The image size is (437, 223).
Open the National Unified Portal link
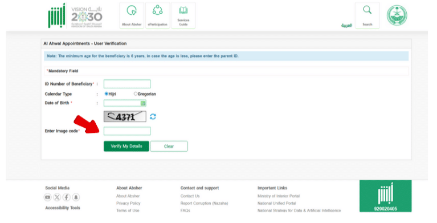pyautogui.click(x=277, y=204)
